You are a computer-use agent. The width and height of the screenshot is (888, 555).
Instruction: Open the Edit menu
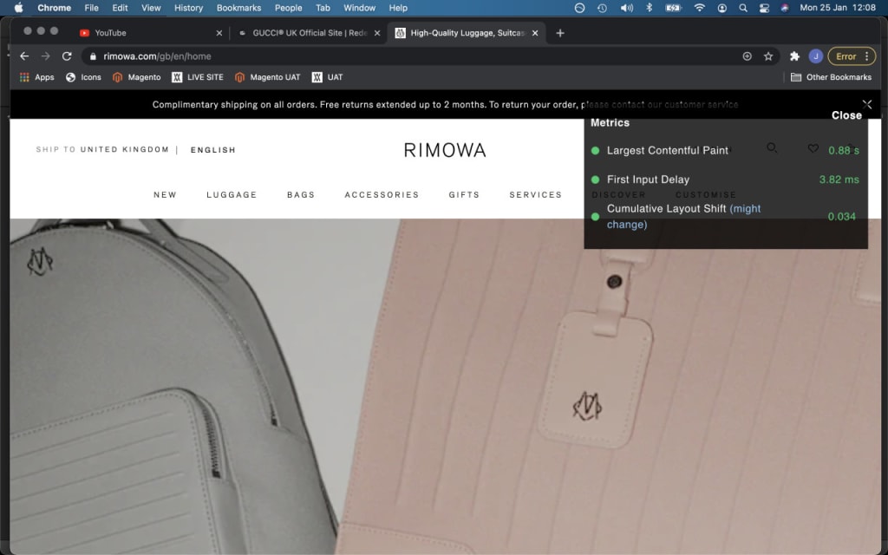tap(120, 8)
